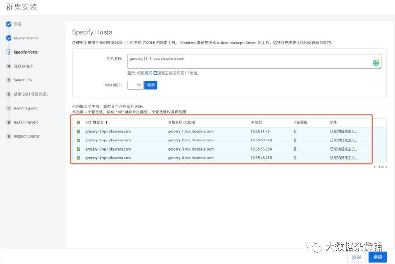Image resolution: width=395 pixels, height=264 pixels.
Task: Click the SSH port field showing 22
Action: (x=135, y=85)
